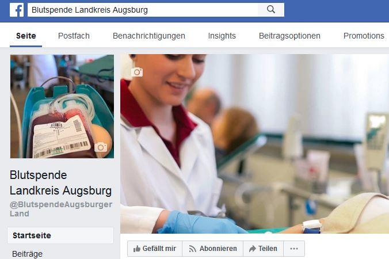Click the Facebook logo icon
The image size is (389, 259).
coord(17,10)
